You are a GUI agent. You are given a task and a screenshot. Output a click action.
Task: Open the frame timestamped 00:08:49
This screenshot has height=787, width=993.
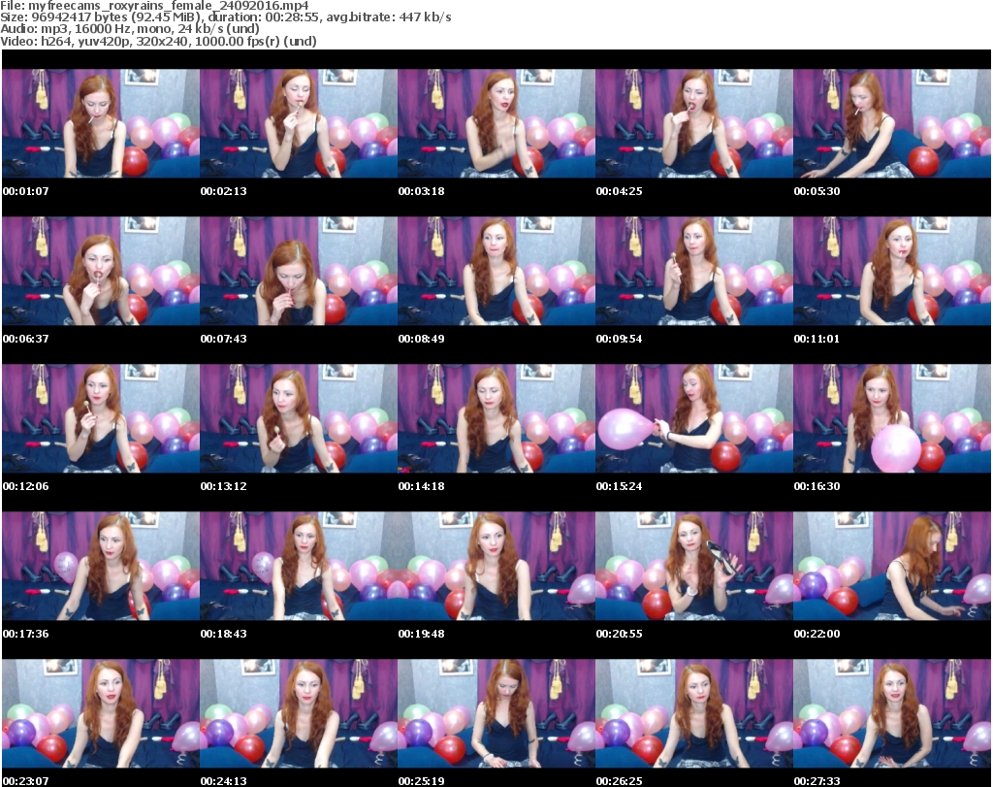click(496, 271)
